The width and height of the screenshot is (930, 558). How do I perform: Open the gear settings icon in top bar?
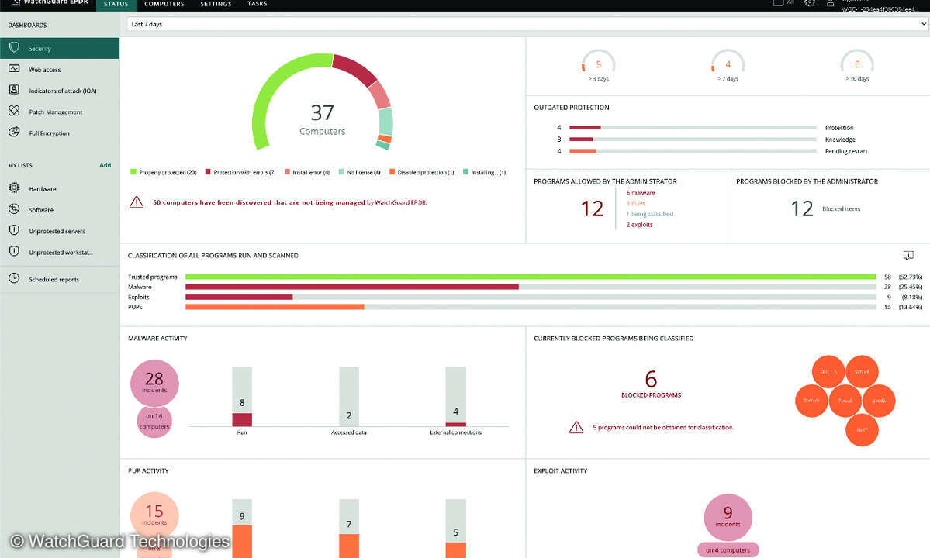click(x=810, y=3)
